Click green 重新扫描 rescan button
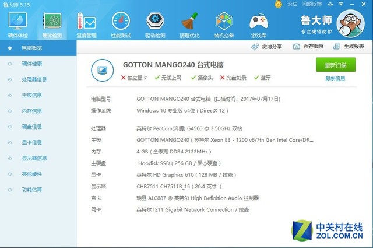The image size is (373, 248). [x=336, y=65]
